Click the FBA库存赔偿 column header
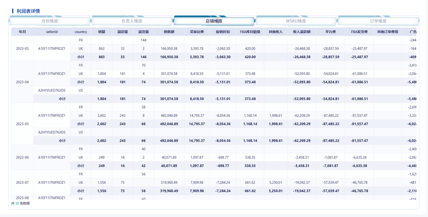The height and width of the screenshot is (217, 428). pyautogui.click(x=250, y=32)
